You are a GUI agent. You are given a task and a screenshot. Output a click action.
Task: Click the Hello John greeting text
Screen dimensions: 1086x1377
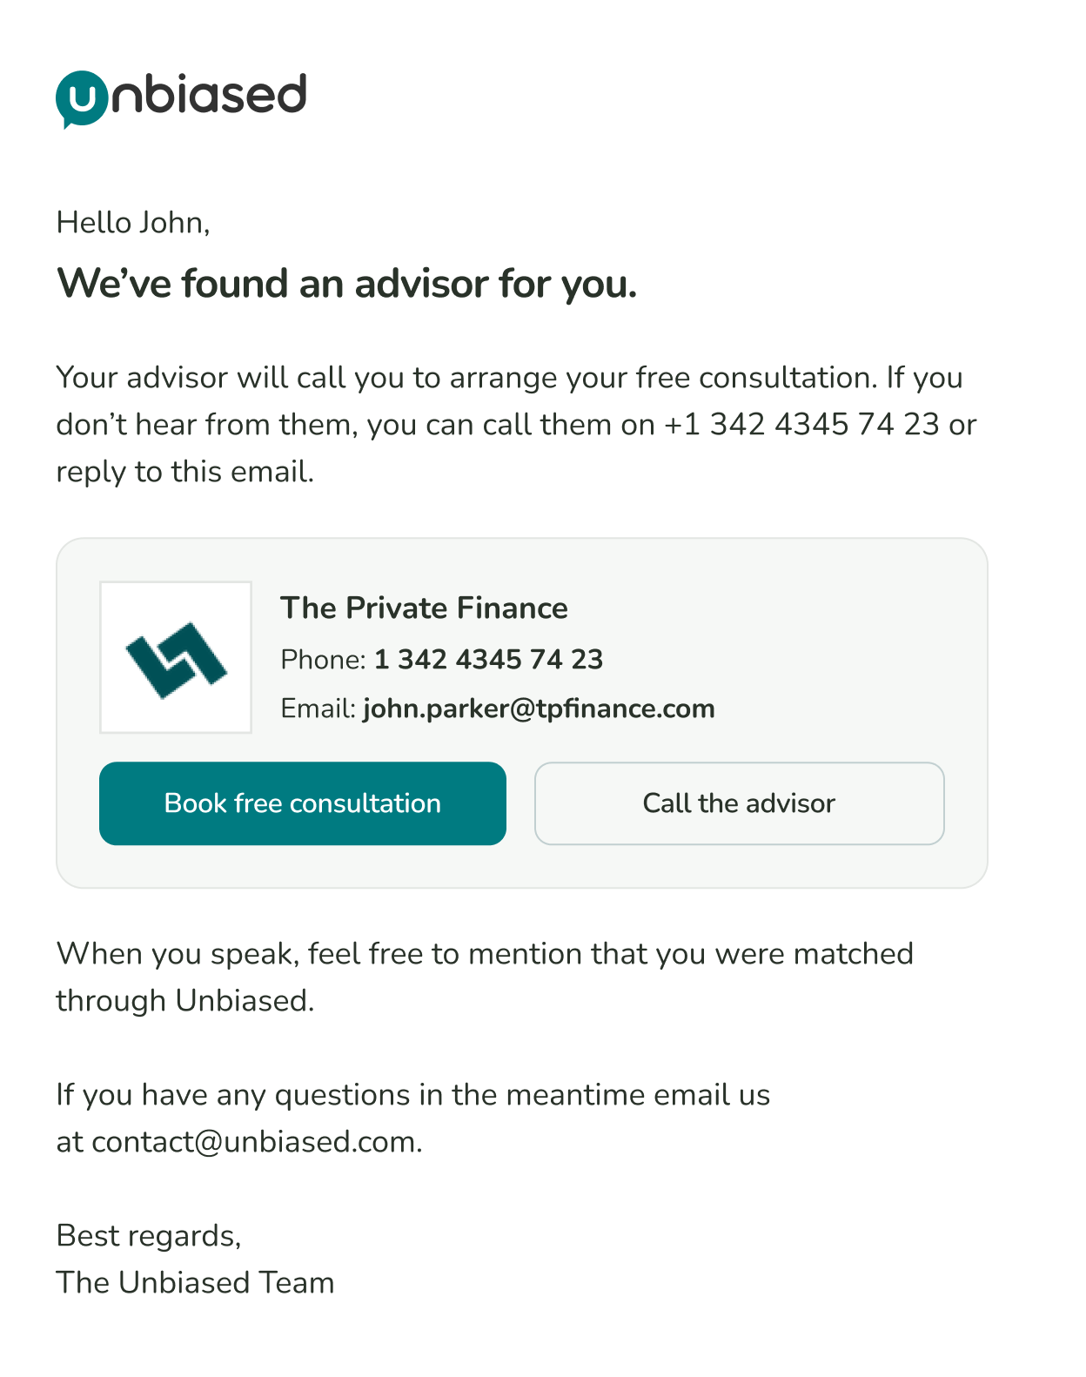(x=133, y=223)
